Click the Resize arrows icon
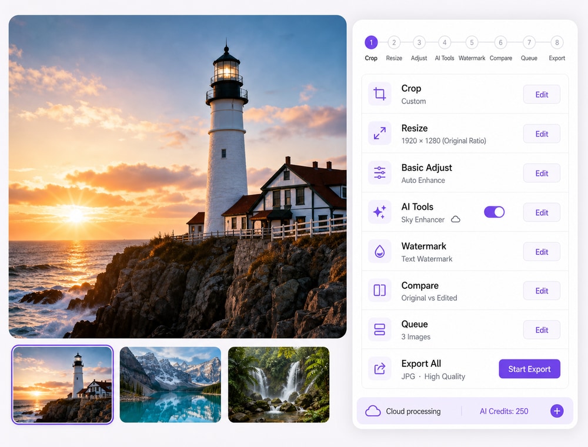588x447 pixels. 379,133
